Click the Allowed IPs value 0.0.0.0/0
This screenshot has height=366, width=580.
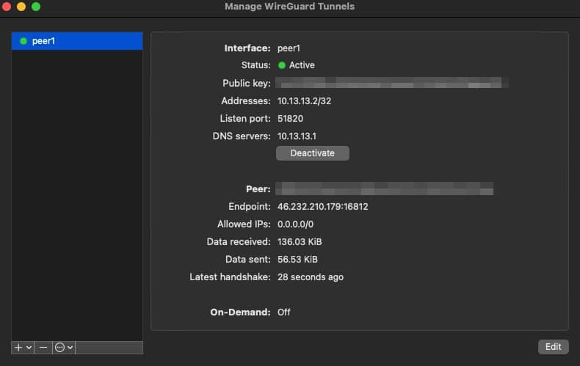(x=296, y=224)
